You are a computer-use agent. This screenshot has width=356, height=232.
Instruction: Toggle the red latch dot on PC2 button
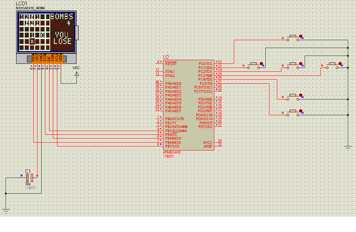[301, 64]
